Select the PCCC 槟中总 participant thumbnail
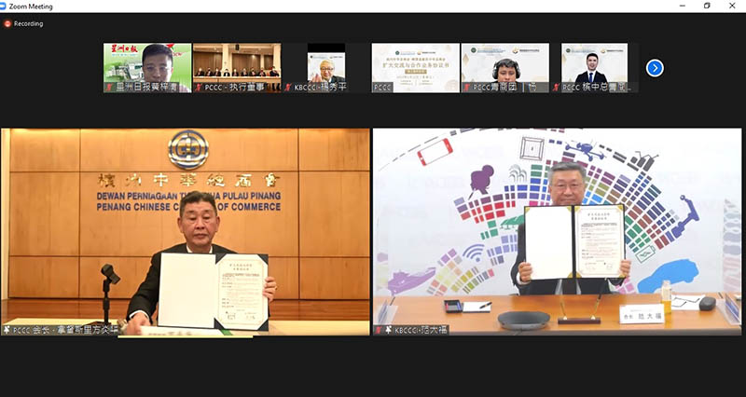Image resolution: width=746 pixels, height=397 pixels. [594, 63]
